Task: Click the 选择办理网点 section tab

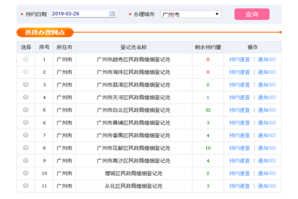Action: point(45,32)
